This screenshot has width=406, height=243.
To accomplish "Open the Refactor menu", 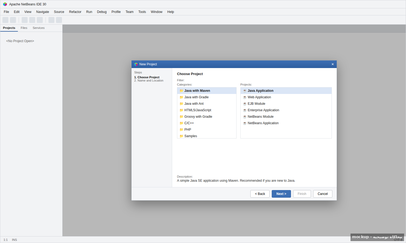I will (75, 12).
